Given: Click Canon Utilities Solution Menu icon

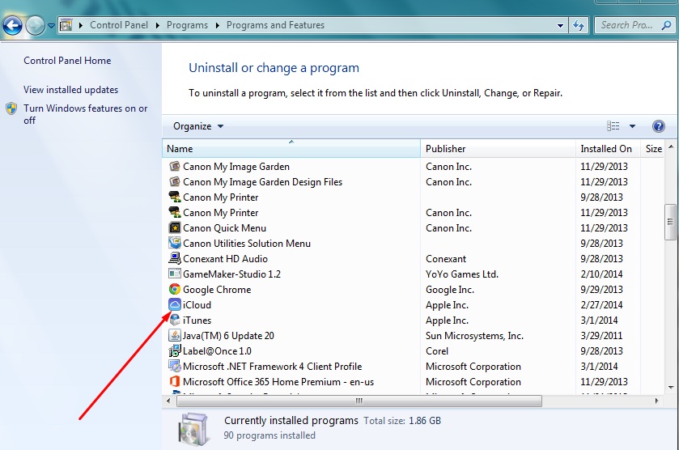Looking at the screenshot, I should click(175, 243).
